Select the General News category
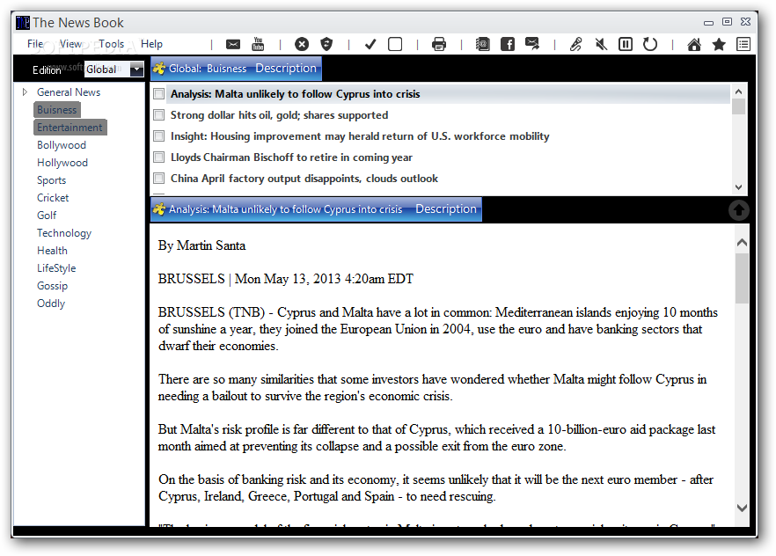The image size is (776, 556). pos(69,92)
